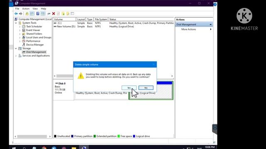
Task: Select Local Users and Groups node
Action: coord(39,37)
